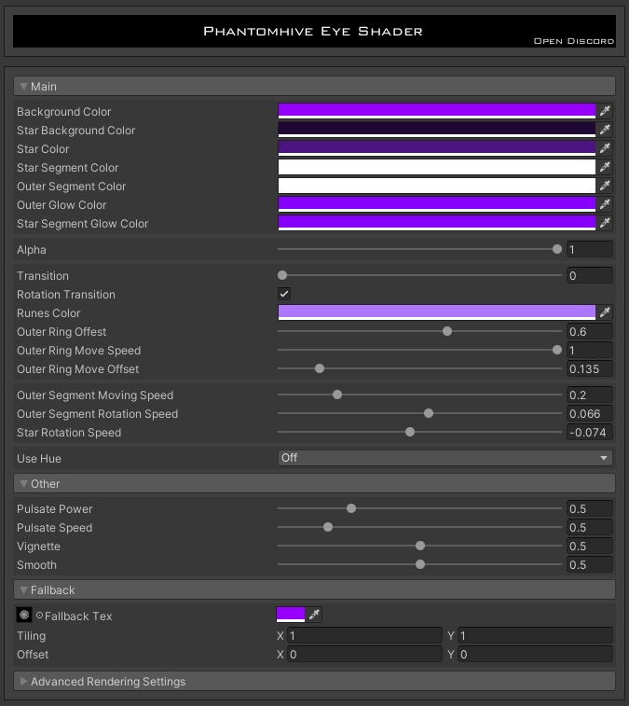Focus the Outer Segment Rotation Speed field showing 0.066
This screenshot has width=629, height=706.
590,413
